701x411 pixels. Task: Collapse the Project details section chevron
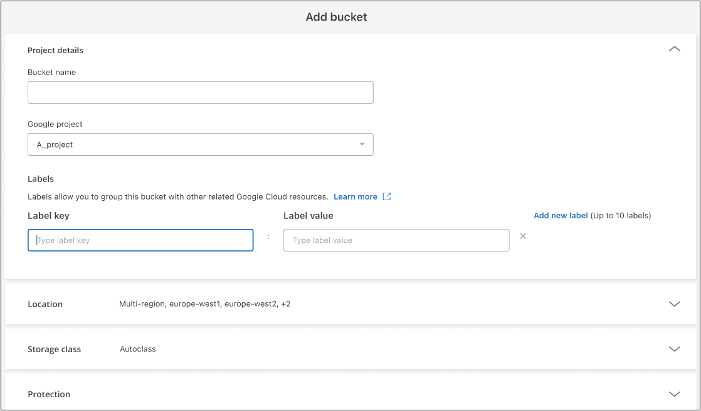click(674, 49)
